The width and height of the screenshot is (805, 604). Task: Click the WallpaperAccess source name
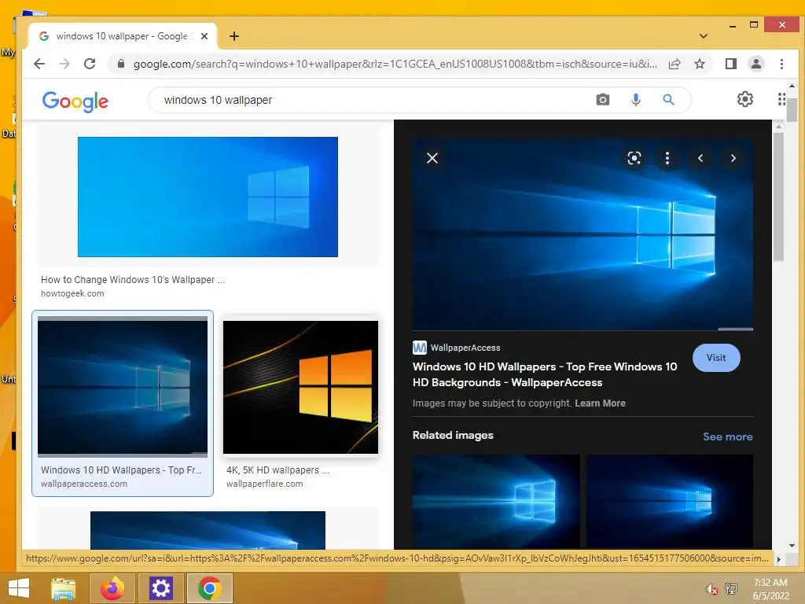click(465, 348)
